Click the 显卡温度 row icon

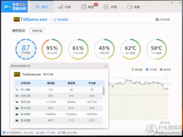tap(17, 121)
